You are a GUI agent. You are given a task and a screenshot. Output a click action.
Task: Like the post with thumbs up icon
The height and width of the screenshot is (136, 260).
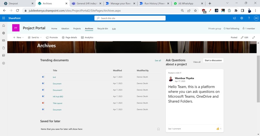click(218, 129)
